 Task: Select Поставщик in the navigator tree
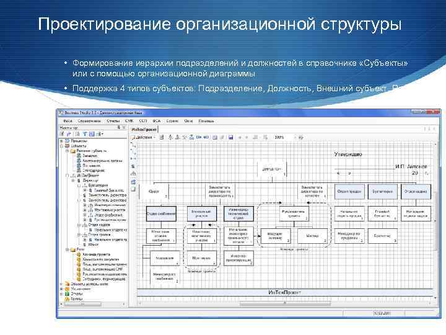(91, 166)
